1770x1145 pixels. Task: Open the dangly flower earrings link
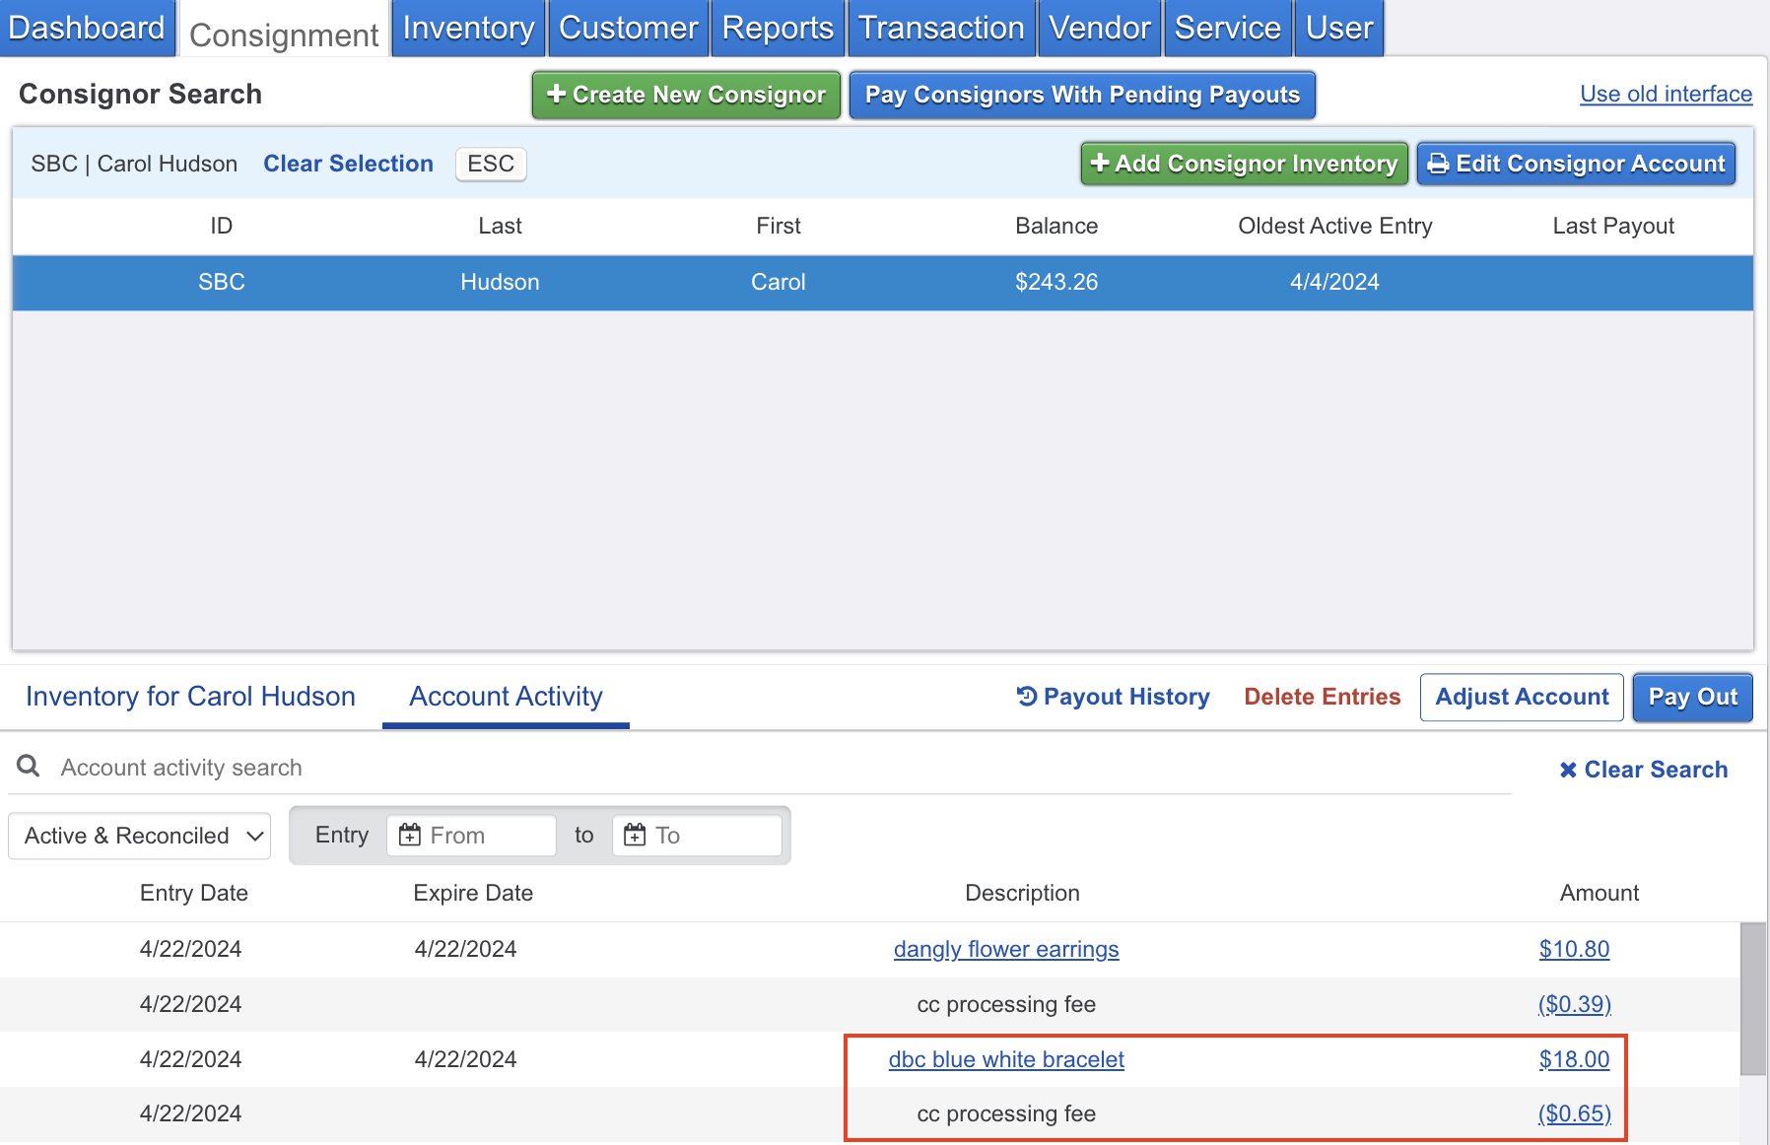click(1005, 949)
